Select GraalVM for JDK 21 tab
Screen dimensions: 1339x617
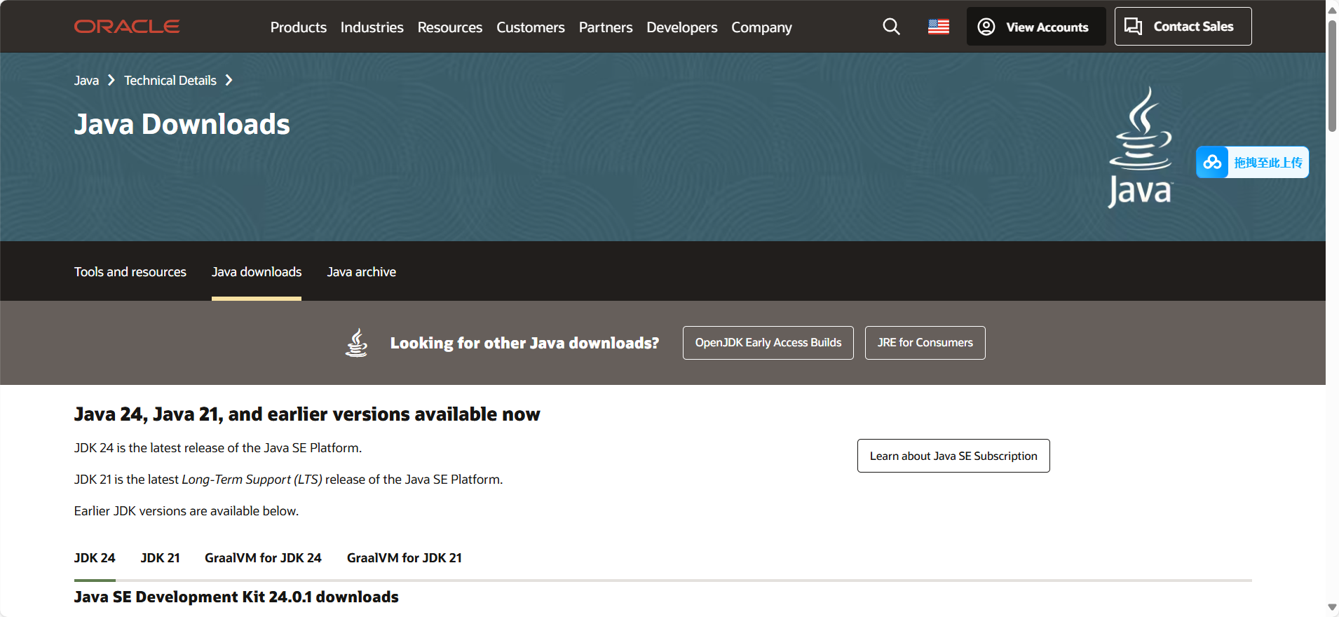point(405,558)
